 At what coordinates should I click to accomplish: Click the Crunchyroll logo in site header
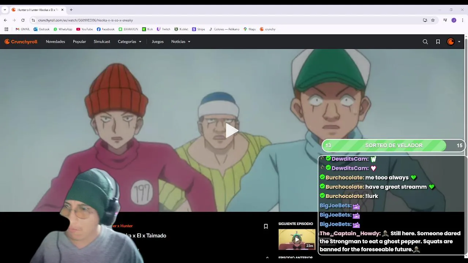(x=21, y=42)
